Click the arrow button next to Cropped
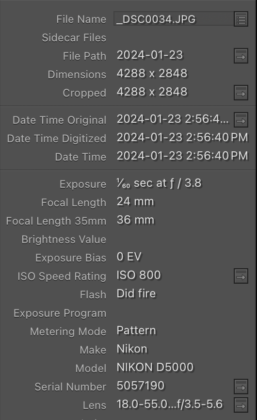 (x=241, y=93)
